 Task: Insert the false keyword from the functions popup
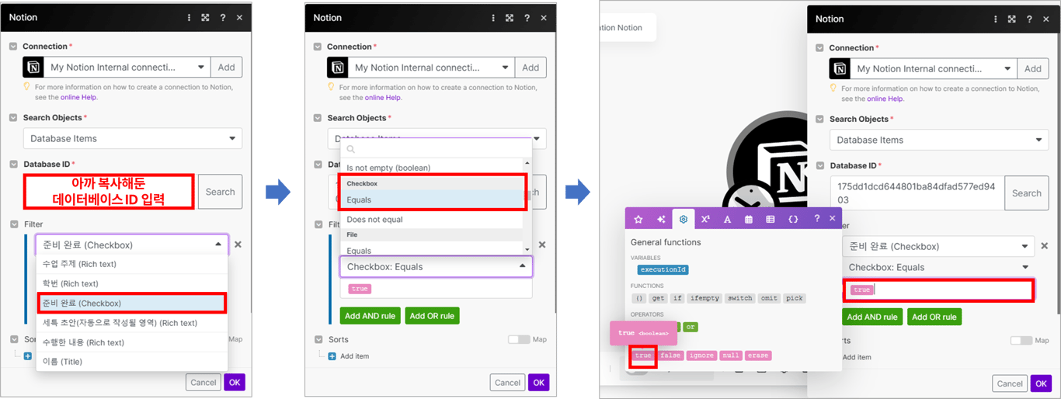pyautogui.click(x=670, y=356)
